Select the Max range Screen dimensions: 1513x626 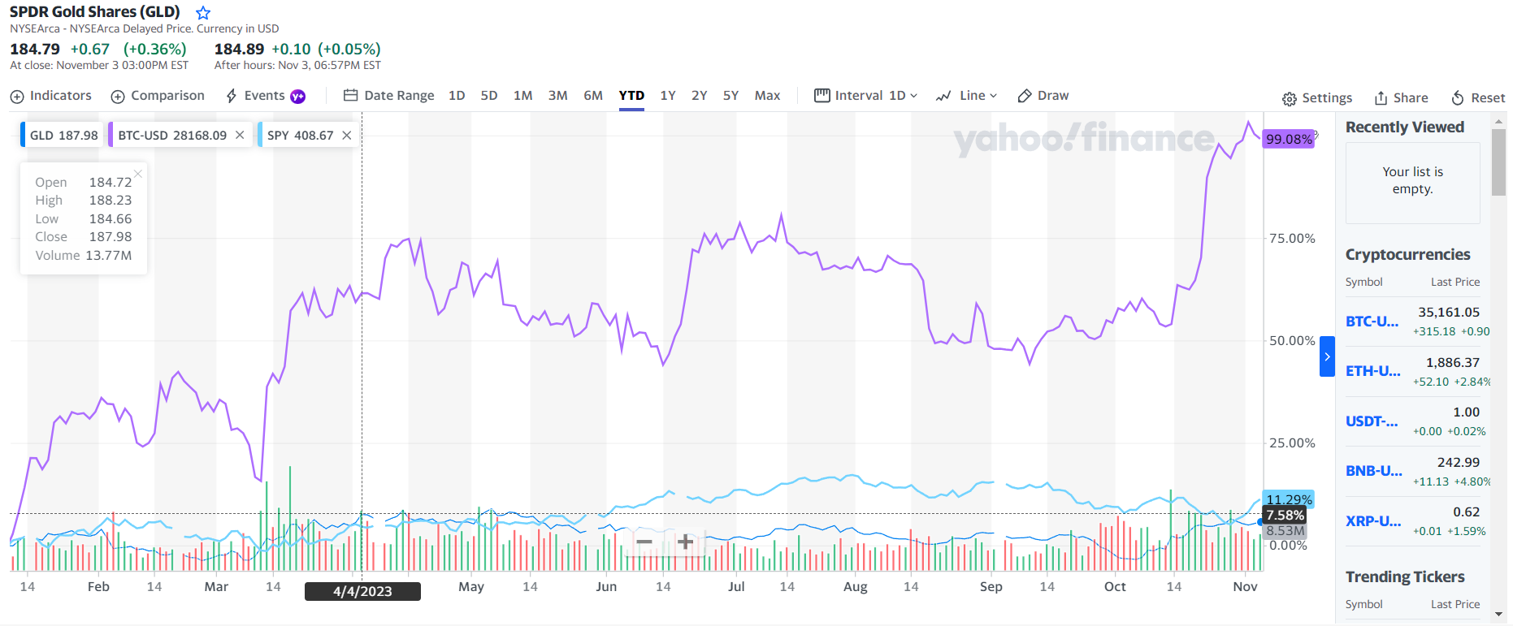coord(767,96)
